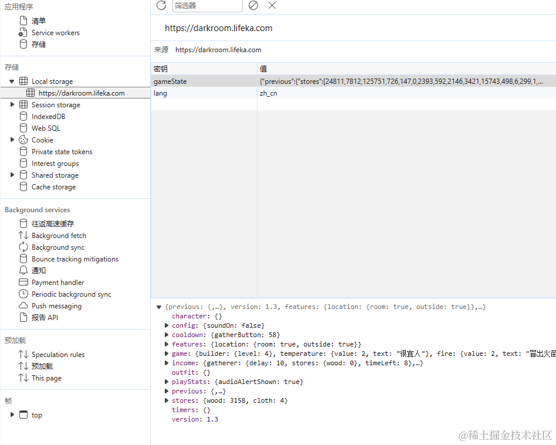This screenshot has height=445, width=556.
Task: Click the refresh storage icon
Action: point(161,5)
